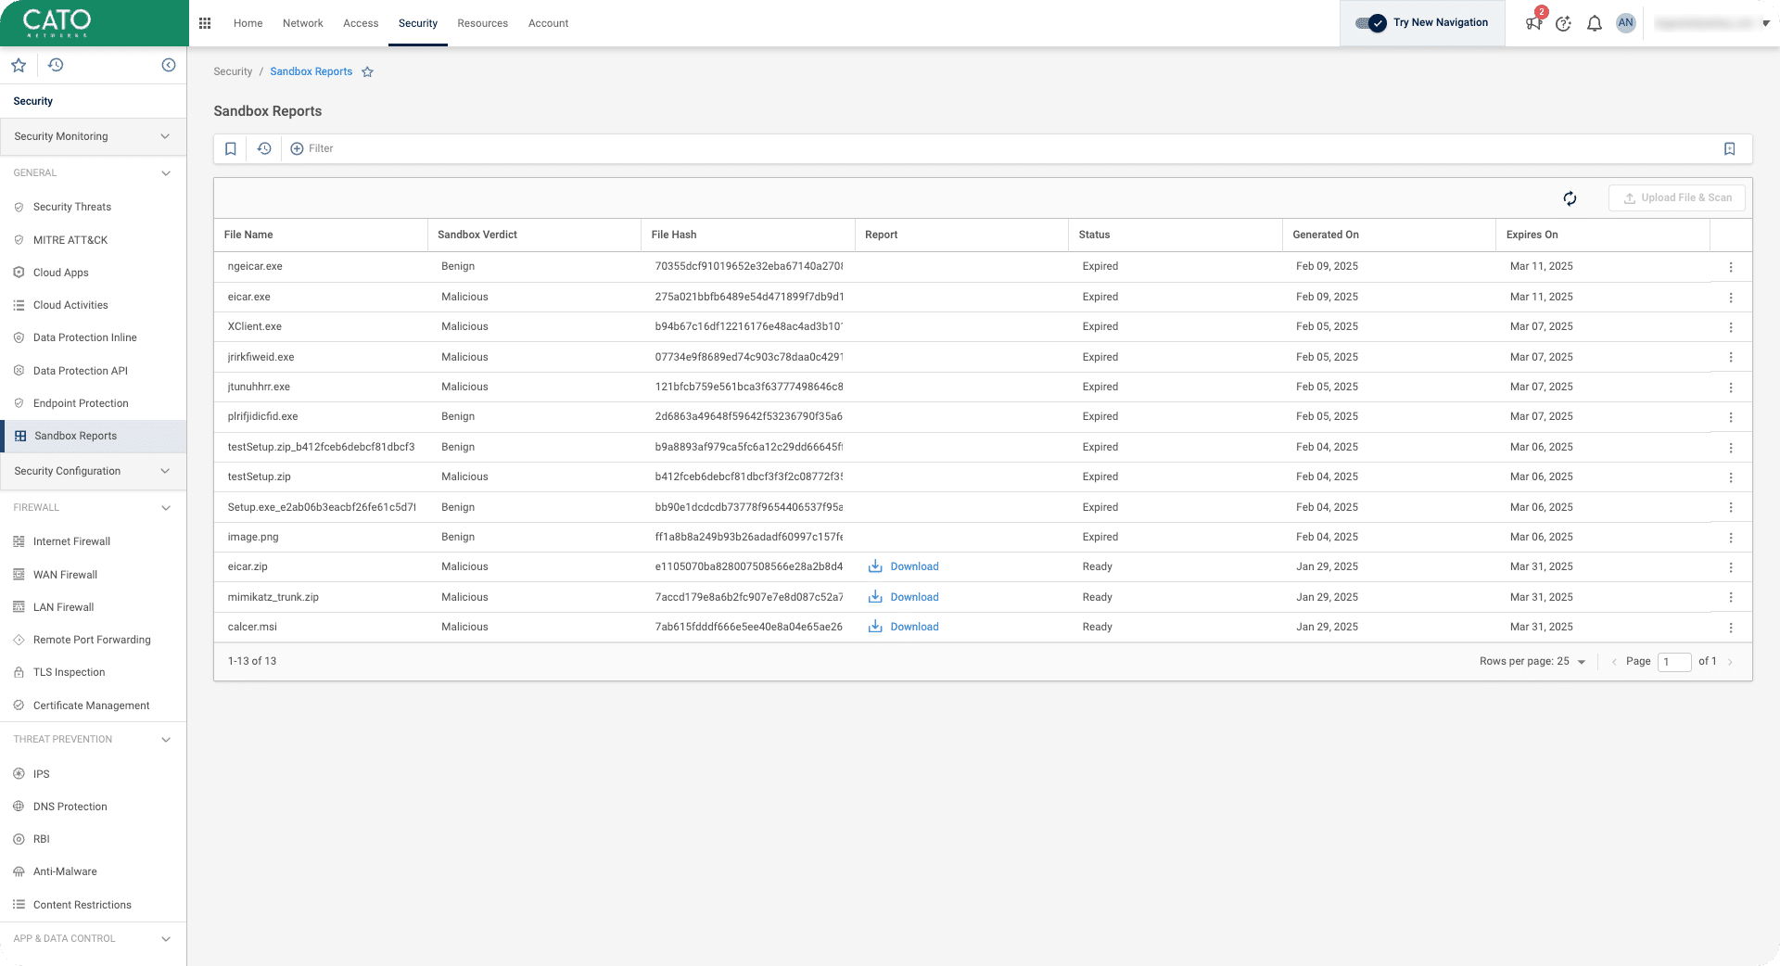Click download icon for eicar.zip report

click(875, 566)
